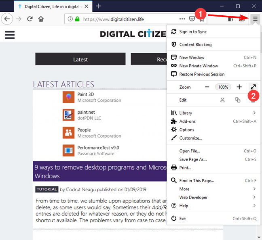This screenshot has height=240, width=262.
Task: Click the 'Passmark Software' text
Action: click(96, 154)
